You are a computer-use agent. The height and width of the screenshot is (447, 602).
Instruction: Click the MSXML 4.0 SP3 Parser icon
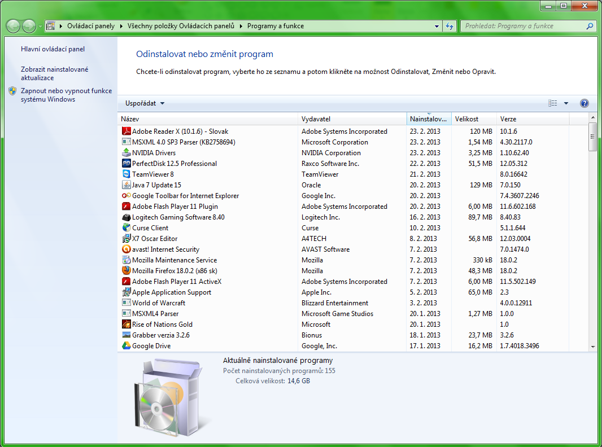(126, 142)
